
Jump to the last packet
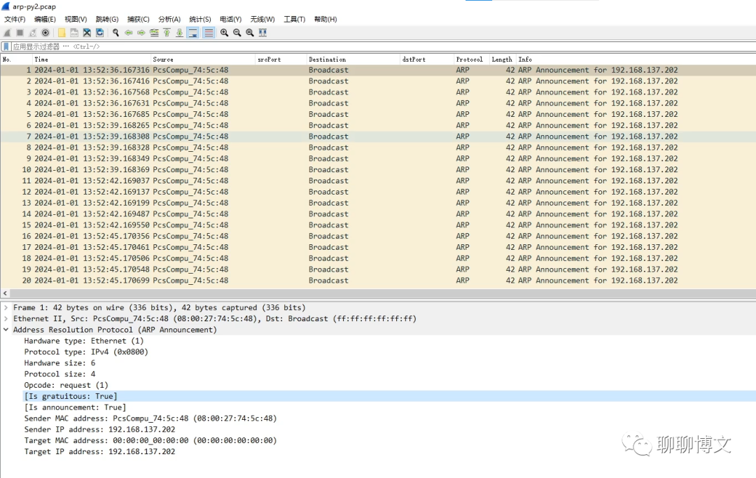pos(179,33)
